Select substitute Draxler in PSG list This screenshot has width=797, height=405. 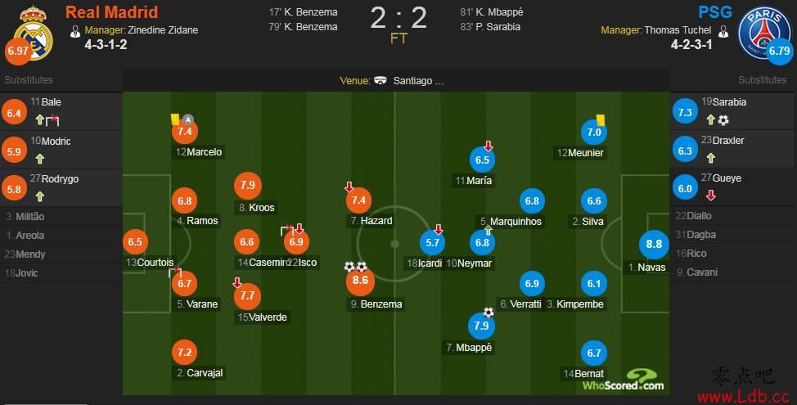coord(732,150)
